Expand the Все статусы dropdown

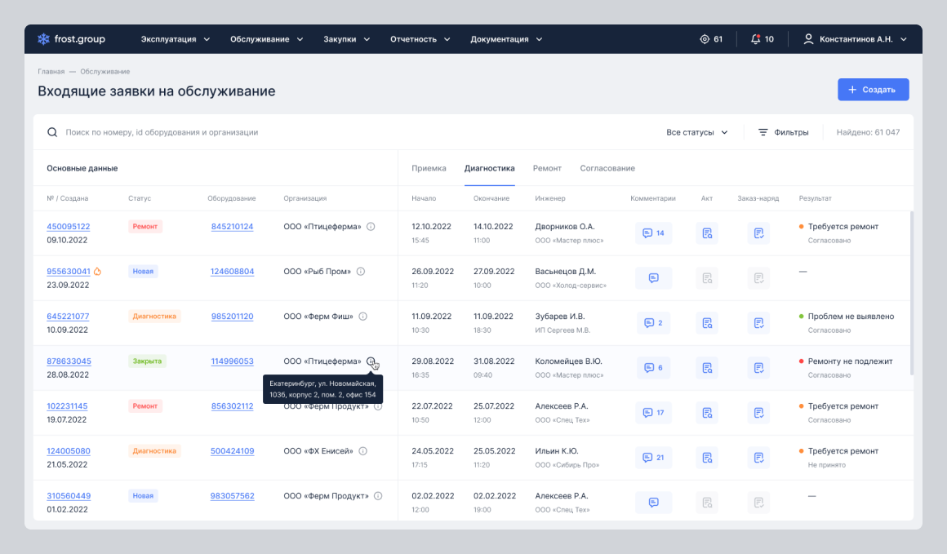(697, 132)
